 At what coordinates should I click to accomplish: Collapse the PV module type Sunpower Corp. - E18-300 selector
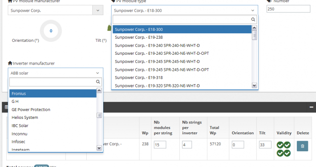(x=185, y=10)
